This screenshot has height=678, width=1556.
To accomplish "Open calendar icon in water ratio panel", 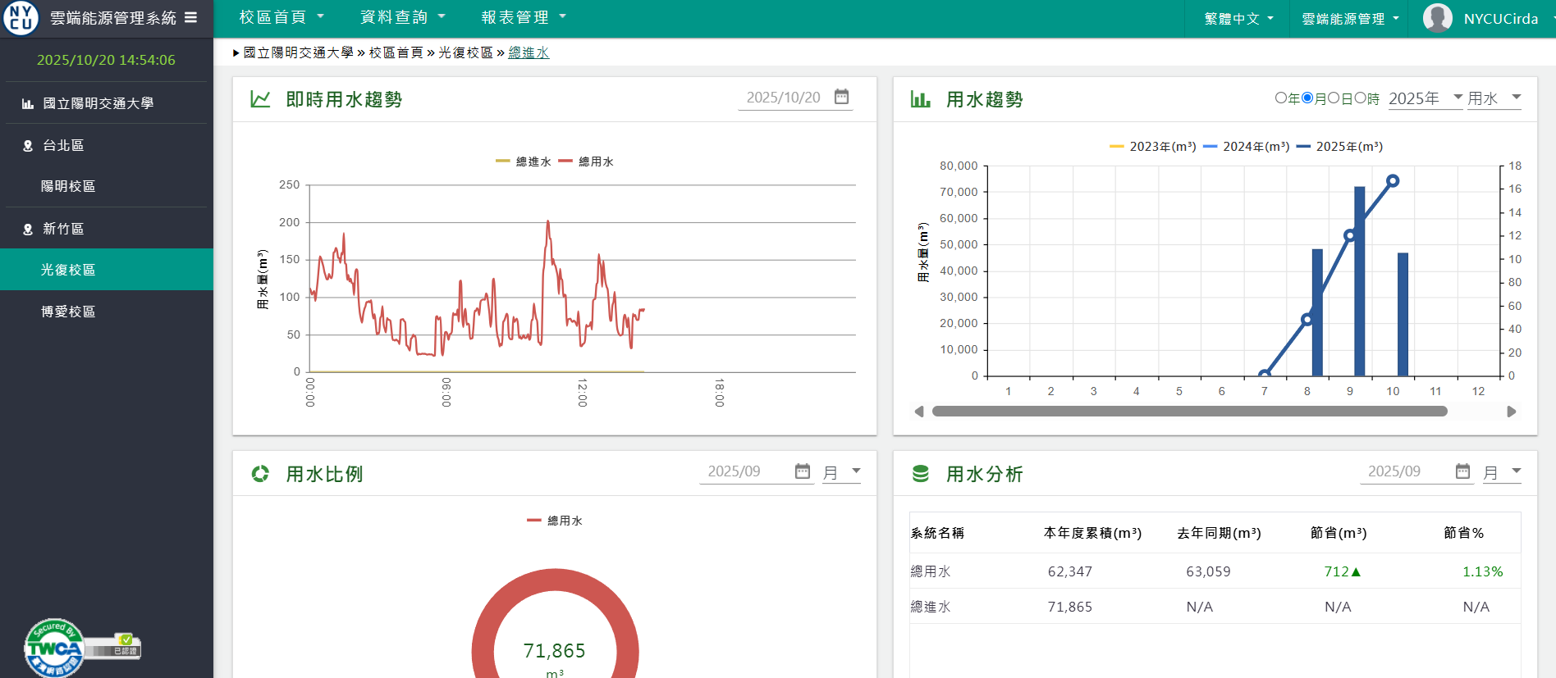I will tap(803, 471).
